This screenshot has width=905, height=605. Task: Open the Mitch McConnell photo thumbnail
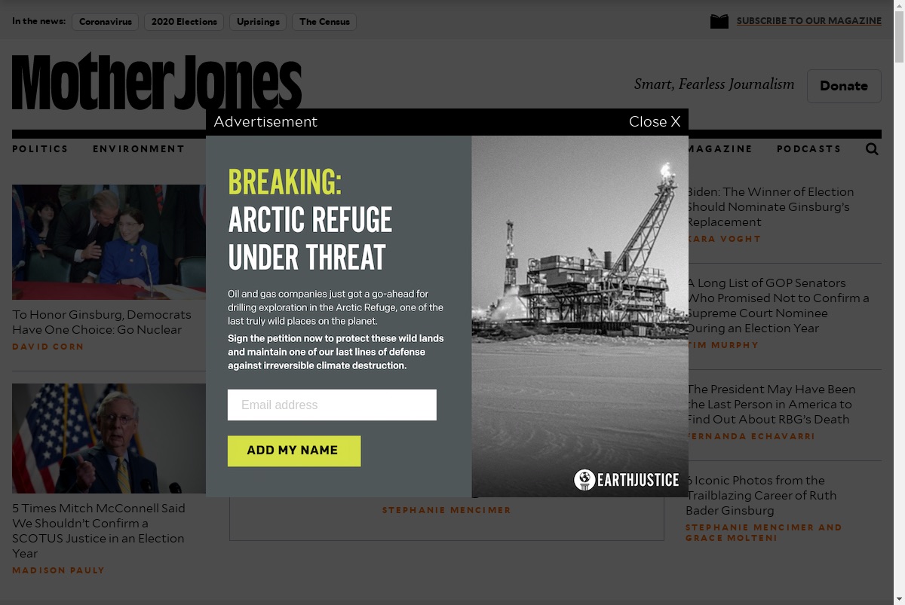click(109, 438)
